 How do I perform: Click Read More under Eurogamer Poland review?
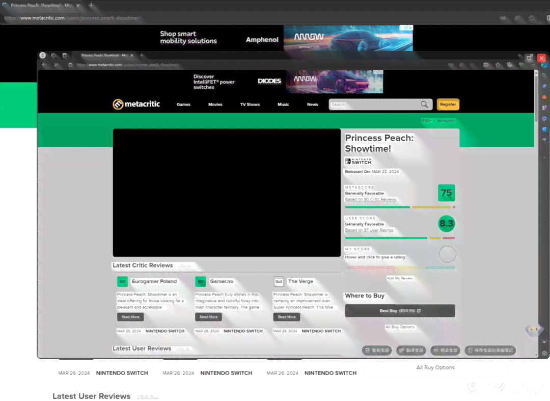(x=130, y=317)
